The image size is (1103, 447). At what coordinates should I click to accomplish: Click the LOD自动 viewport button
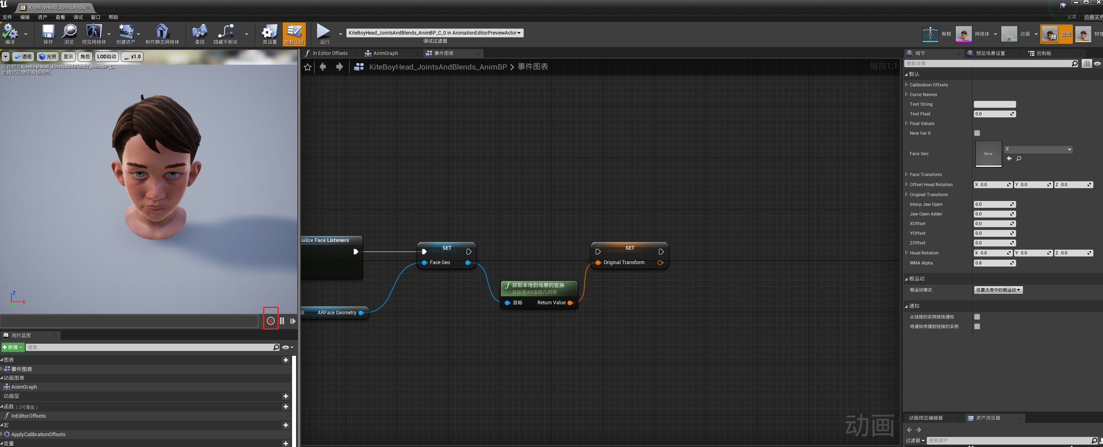click(106, 56)
